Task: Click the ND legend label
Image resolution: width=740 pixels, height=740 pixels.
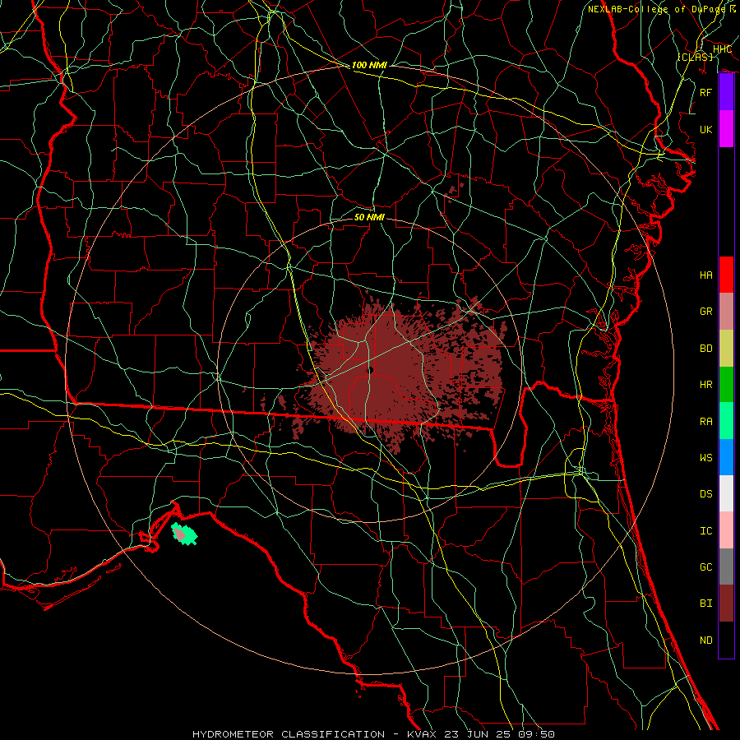Action: (706, 641)
